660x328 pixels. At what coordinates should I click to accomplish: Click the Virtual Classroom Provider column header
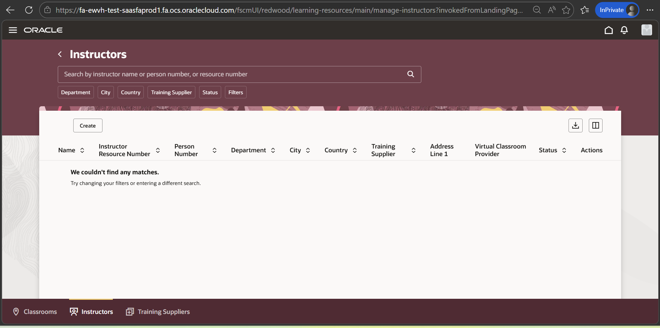tap(500, 150)
